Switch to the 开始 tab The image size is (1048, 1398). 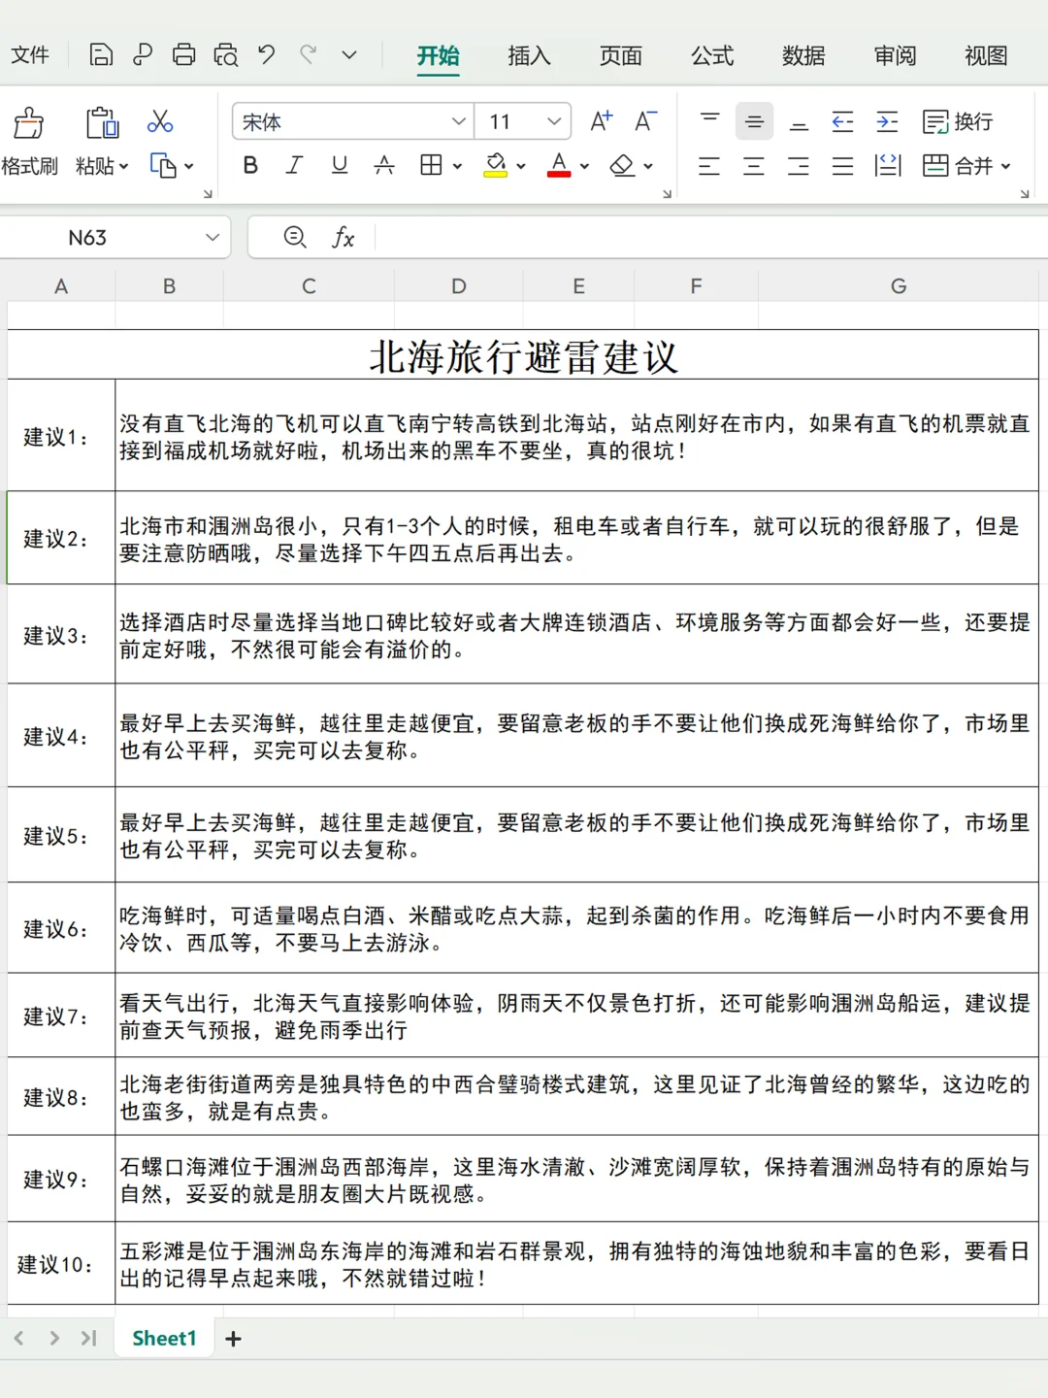438,55
